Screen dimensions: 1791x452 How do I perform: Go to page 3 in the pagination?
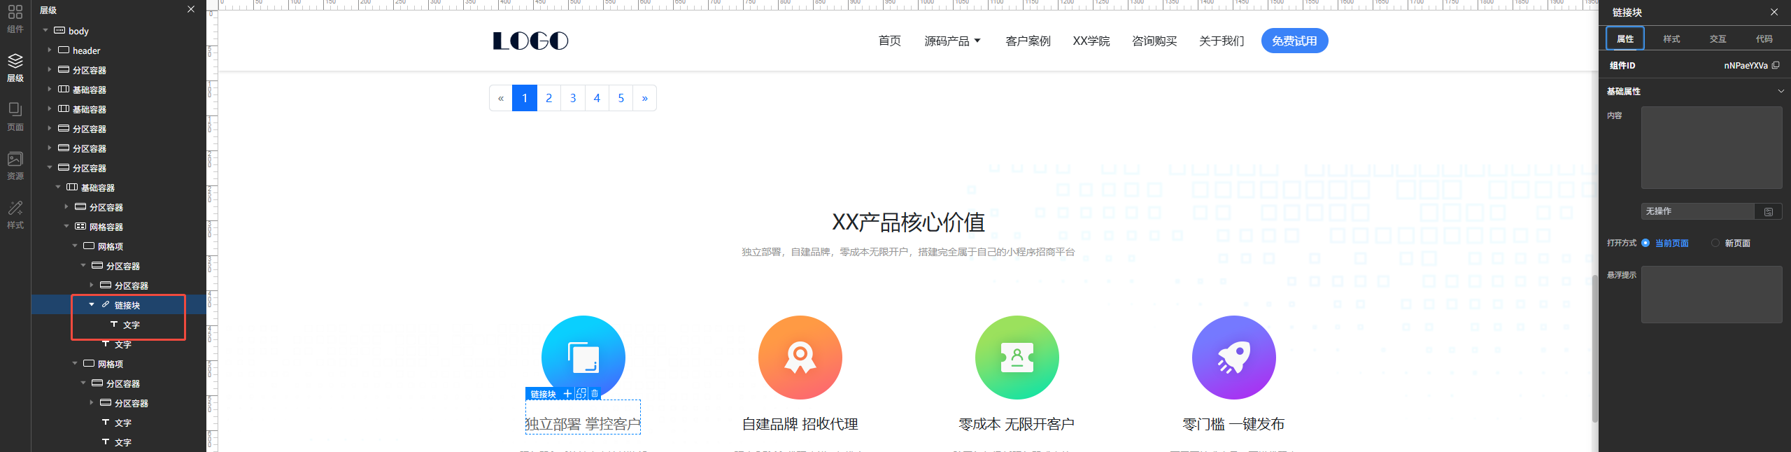pyautogui.click(x=572, y=98)
